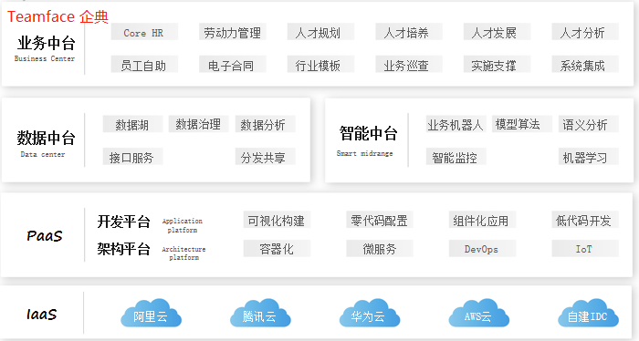Click the 数据中台 heading
639x341 pixels.
coord(46,138)
